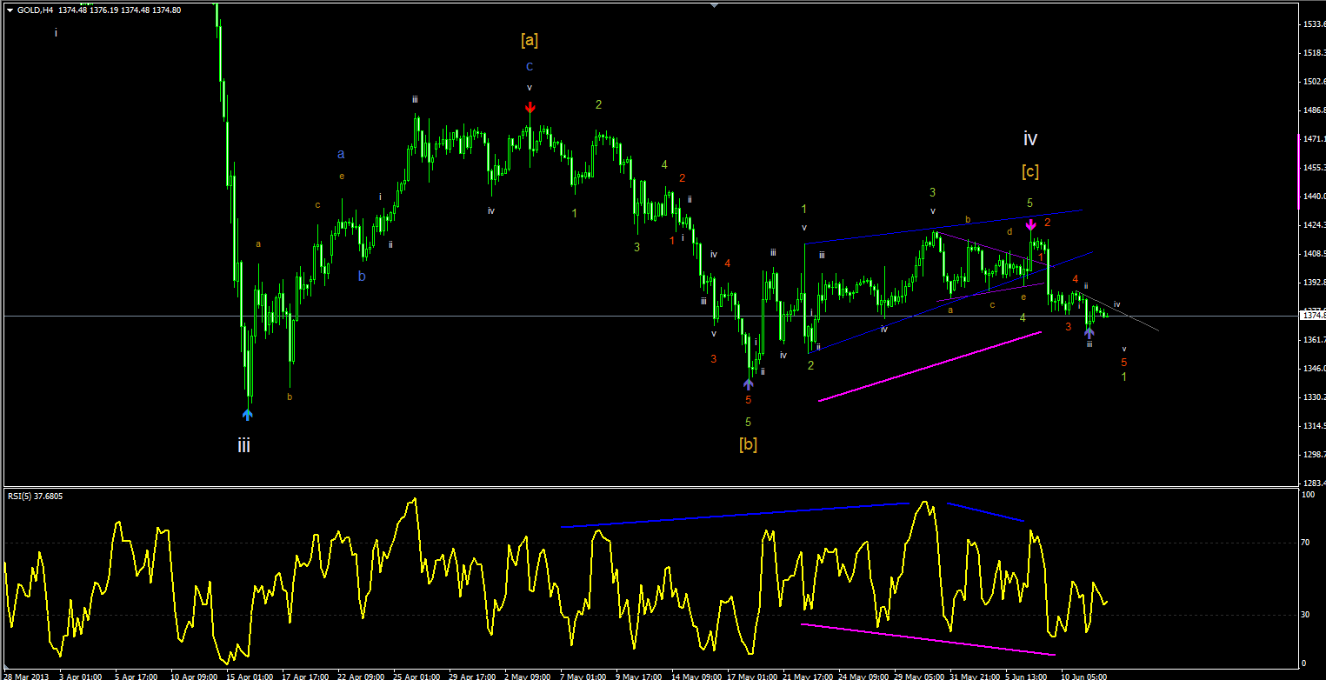This screenshot has height=680, width=1326.
Task: Select the magenta trendline in RSI window
Action: (928, 639)
